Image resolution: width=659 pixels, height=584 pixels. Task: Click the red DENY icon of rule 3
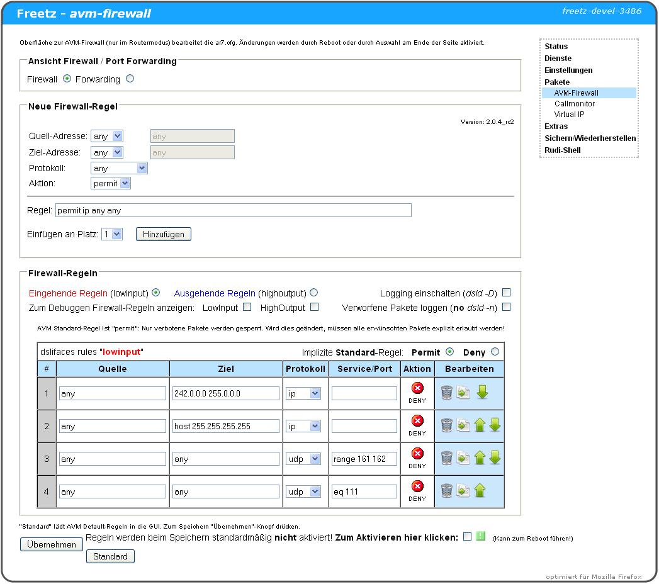417,454
